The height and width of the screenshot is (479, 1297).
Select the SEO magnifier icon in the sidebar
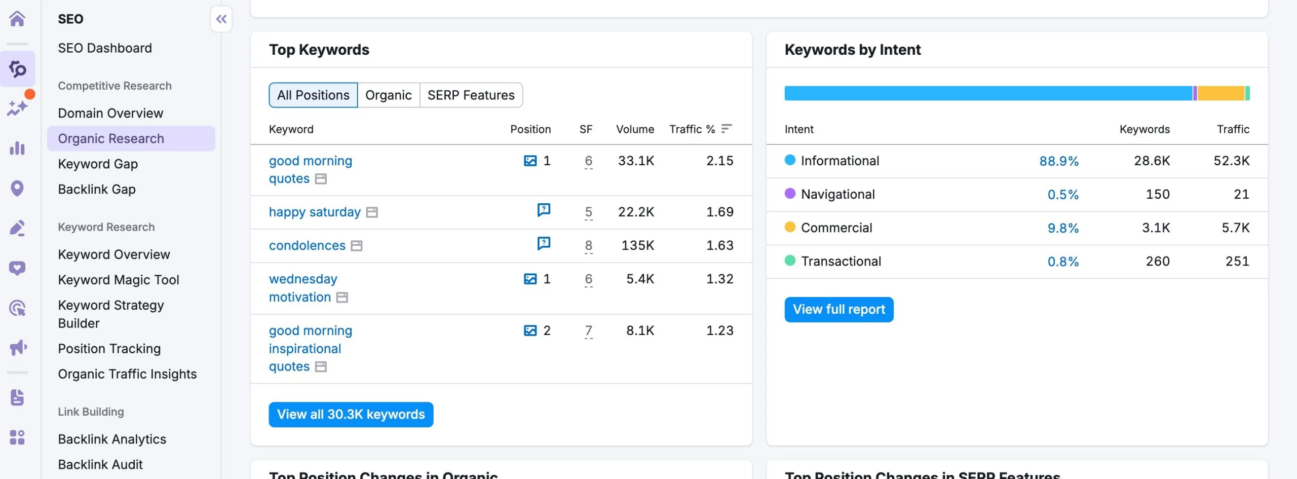(x=18, y=69)
